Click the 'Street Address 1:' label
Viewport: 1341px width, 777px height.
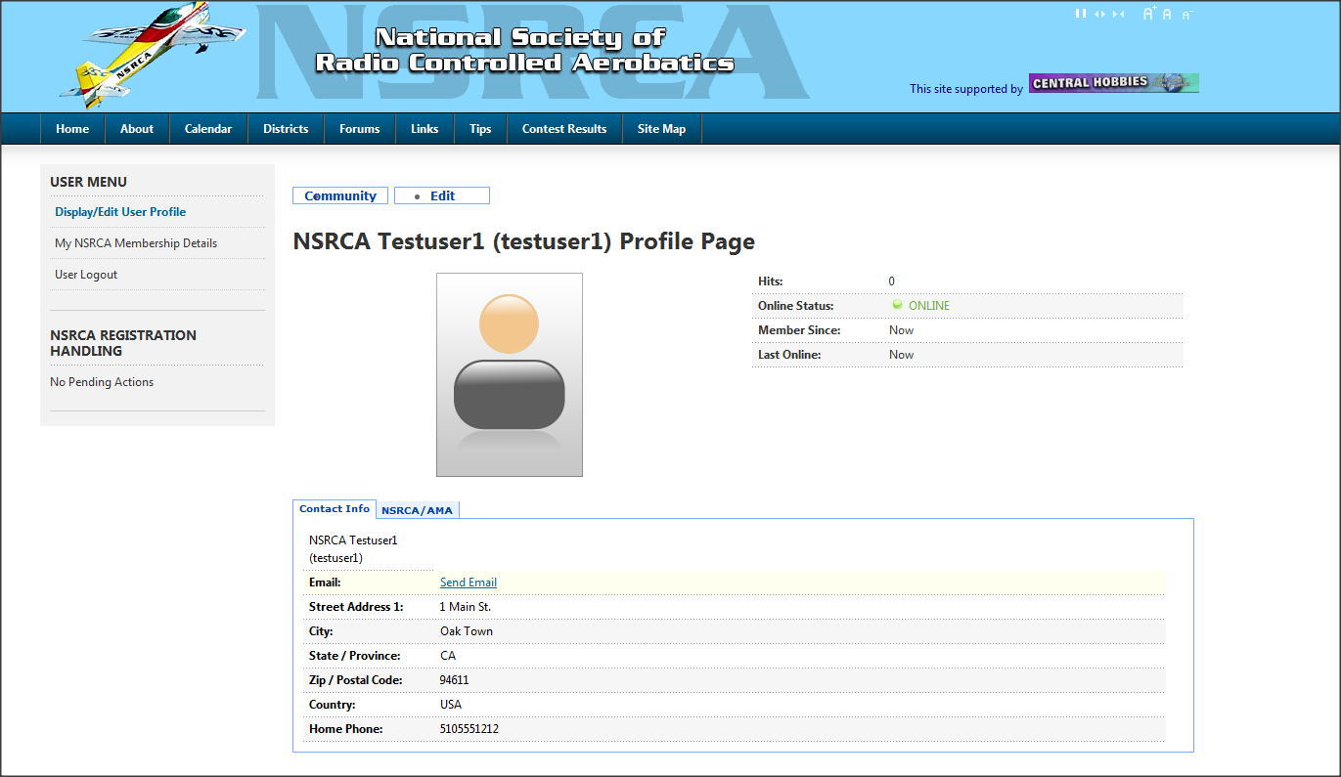click(x=356, y=607)
